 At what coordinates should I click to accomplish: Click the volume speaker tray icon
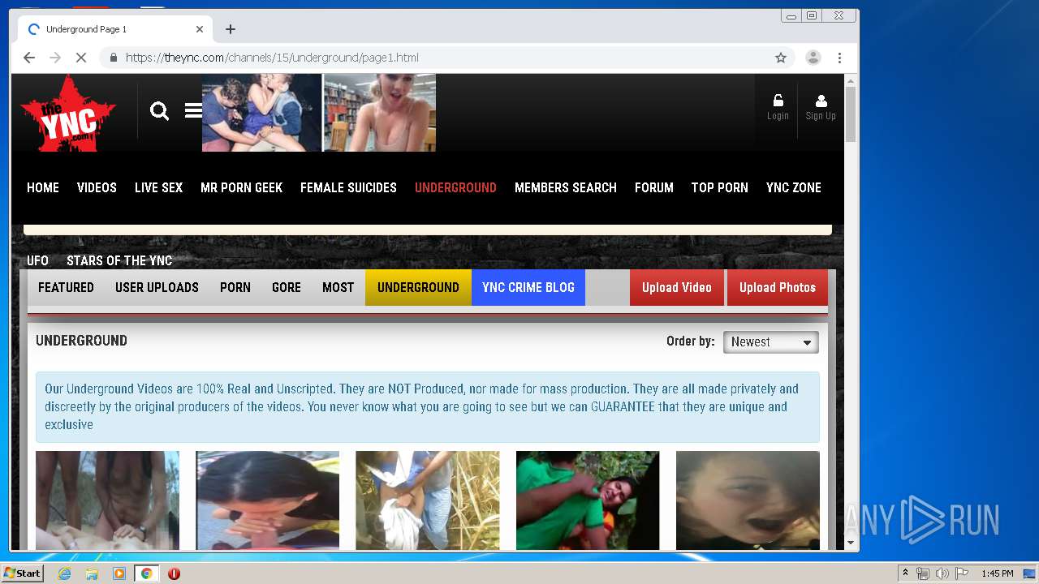(942, 573)
